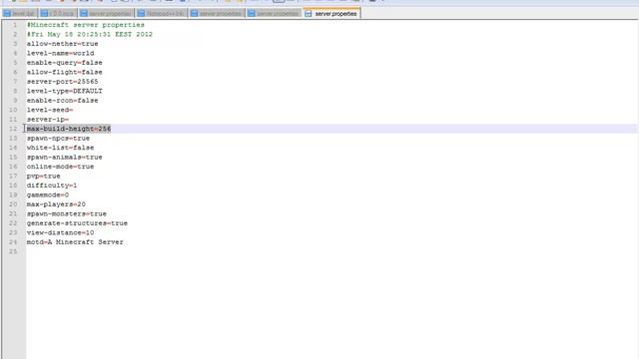
Task: Click the enable-query=false line
Action: [64, 63]
